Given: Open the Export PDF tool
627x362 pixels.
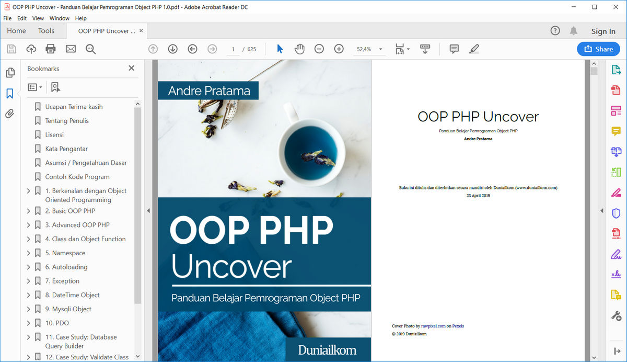Looking at the screenshot, I should point(616,70).
